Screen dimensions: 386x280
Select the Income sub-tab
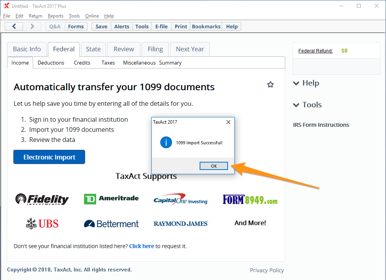pyautogui.click(x=20, y=63)
